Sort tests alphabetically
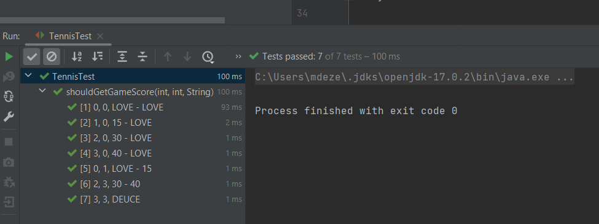The height and width of the screenshot is (224, 599). click(x=77, y=57)
